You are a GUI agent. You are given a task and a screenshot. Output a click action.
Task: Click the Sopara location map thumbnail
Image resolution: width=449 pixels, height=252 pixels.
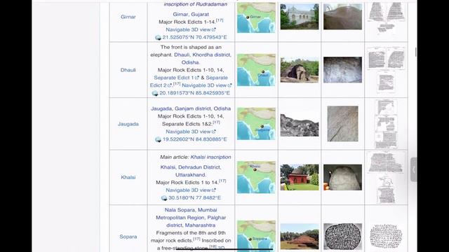click(256, 237)
